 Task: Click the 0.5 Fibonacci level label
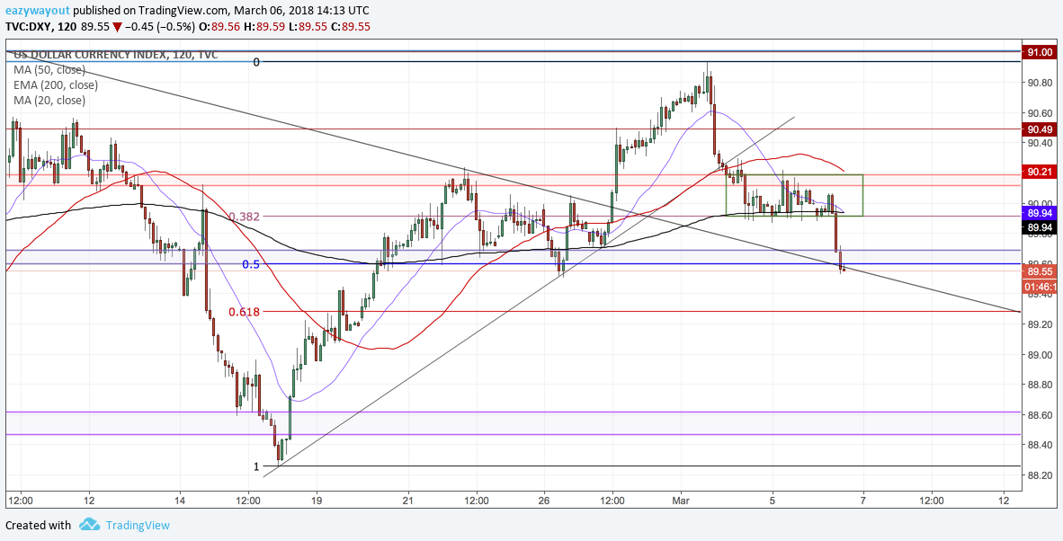[x=251, y=265]
